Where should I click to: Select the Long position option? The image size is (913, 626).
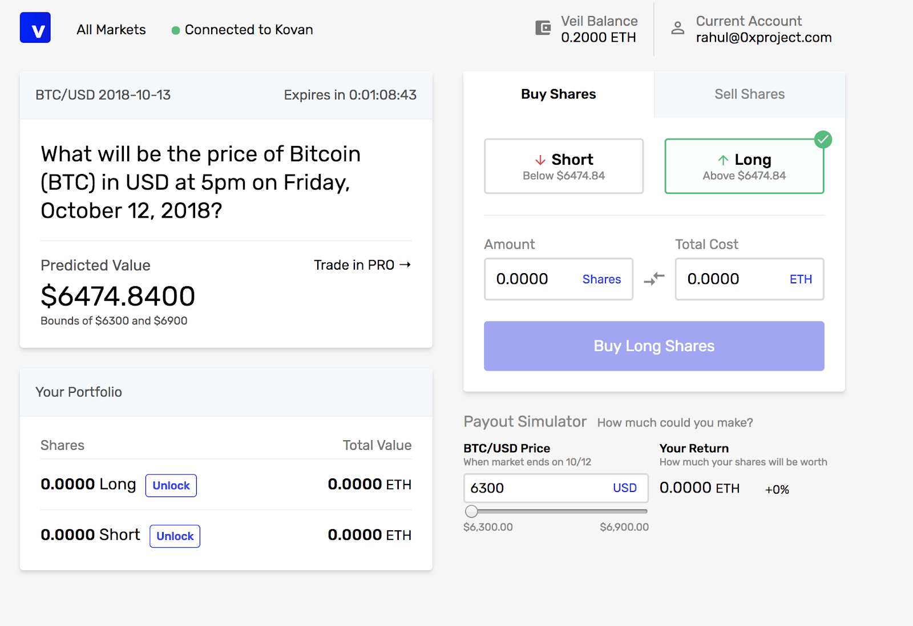point(744,166)
